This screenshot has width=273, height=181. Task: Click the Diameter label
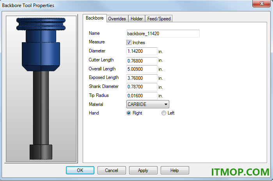(97, 51)
